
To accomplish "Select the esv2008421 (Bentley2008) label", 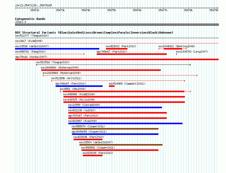I will pyautogui.click(x=177, y=46).
